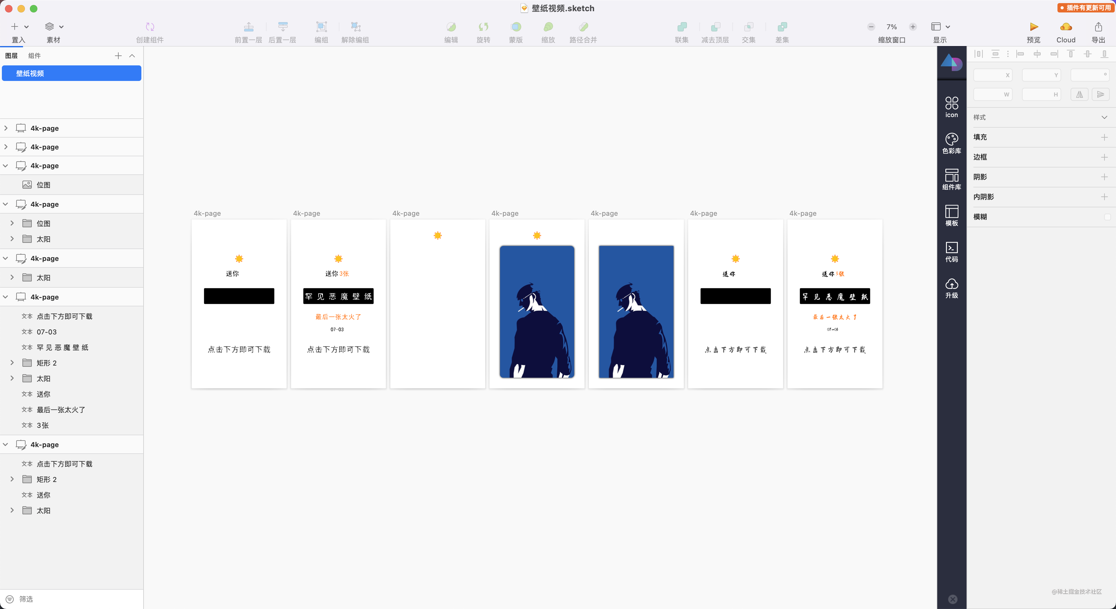Open the icon library plugin panel
Viewport: 1116px width, 609px height.
tap(952, 107)
